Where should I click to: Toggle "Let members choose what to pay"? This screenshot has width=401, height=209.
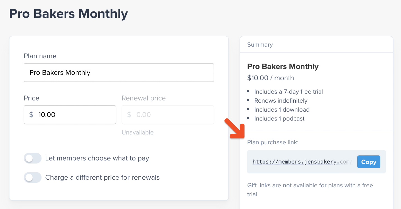click(x=33, y=158)
